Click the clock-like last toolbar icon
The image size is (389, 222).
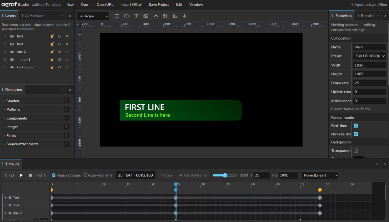pyautogui.click(x=185, y=16)
